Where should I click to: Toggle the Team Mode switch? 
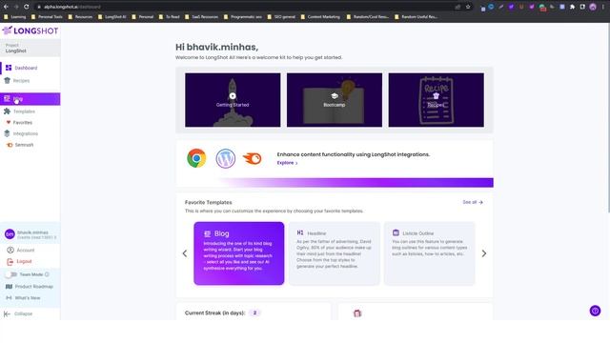coord(10,274)
